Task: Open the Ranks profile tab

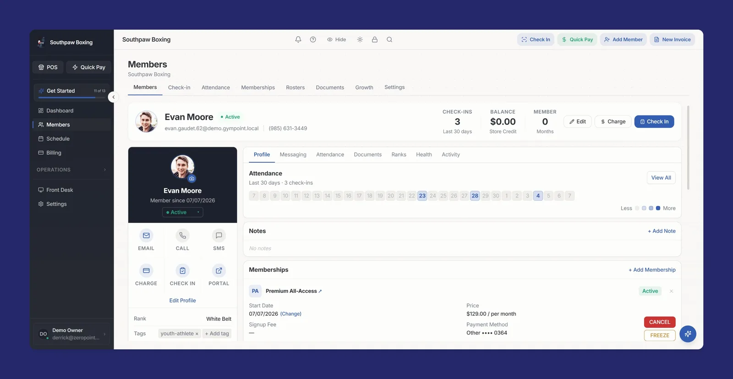Action: click(399, 154)
